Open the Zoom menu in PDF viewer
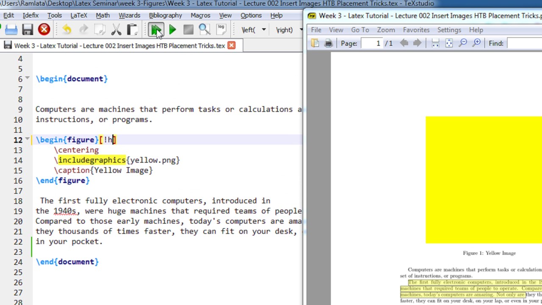This screenshot has width=542, height=305. click(386, 30)
